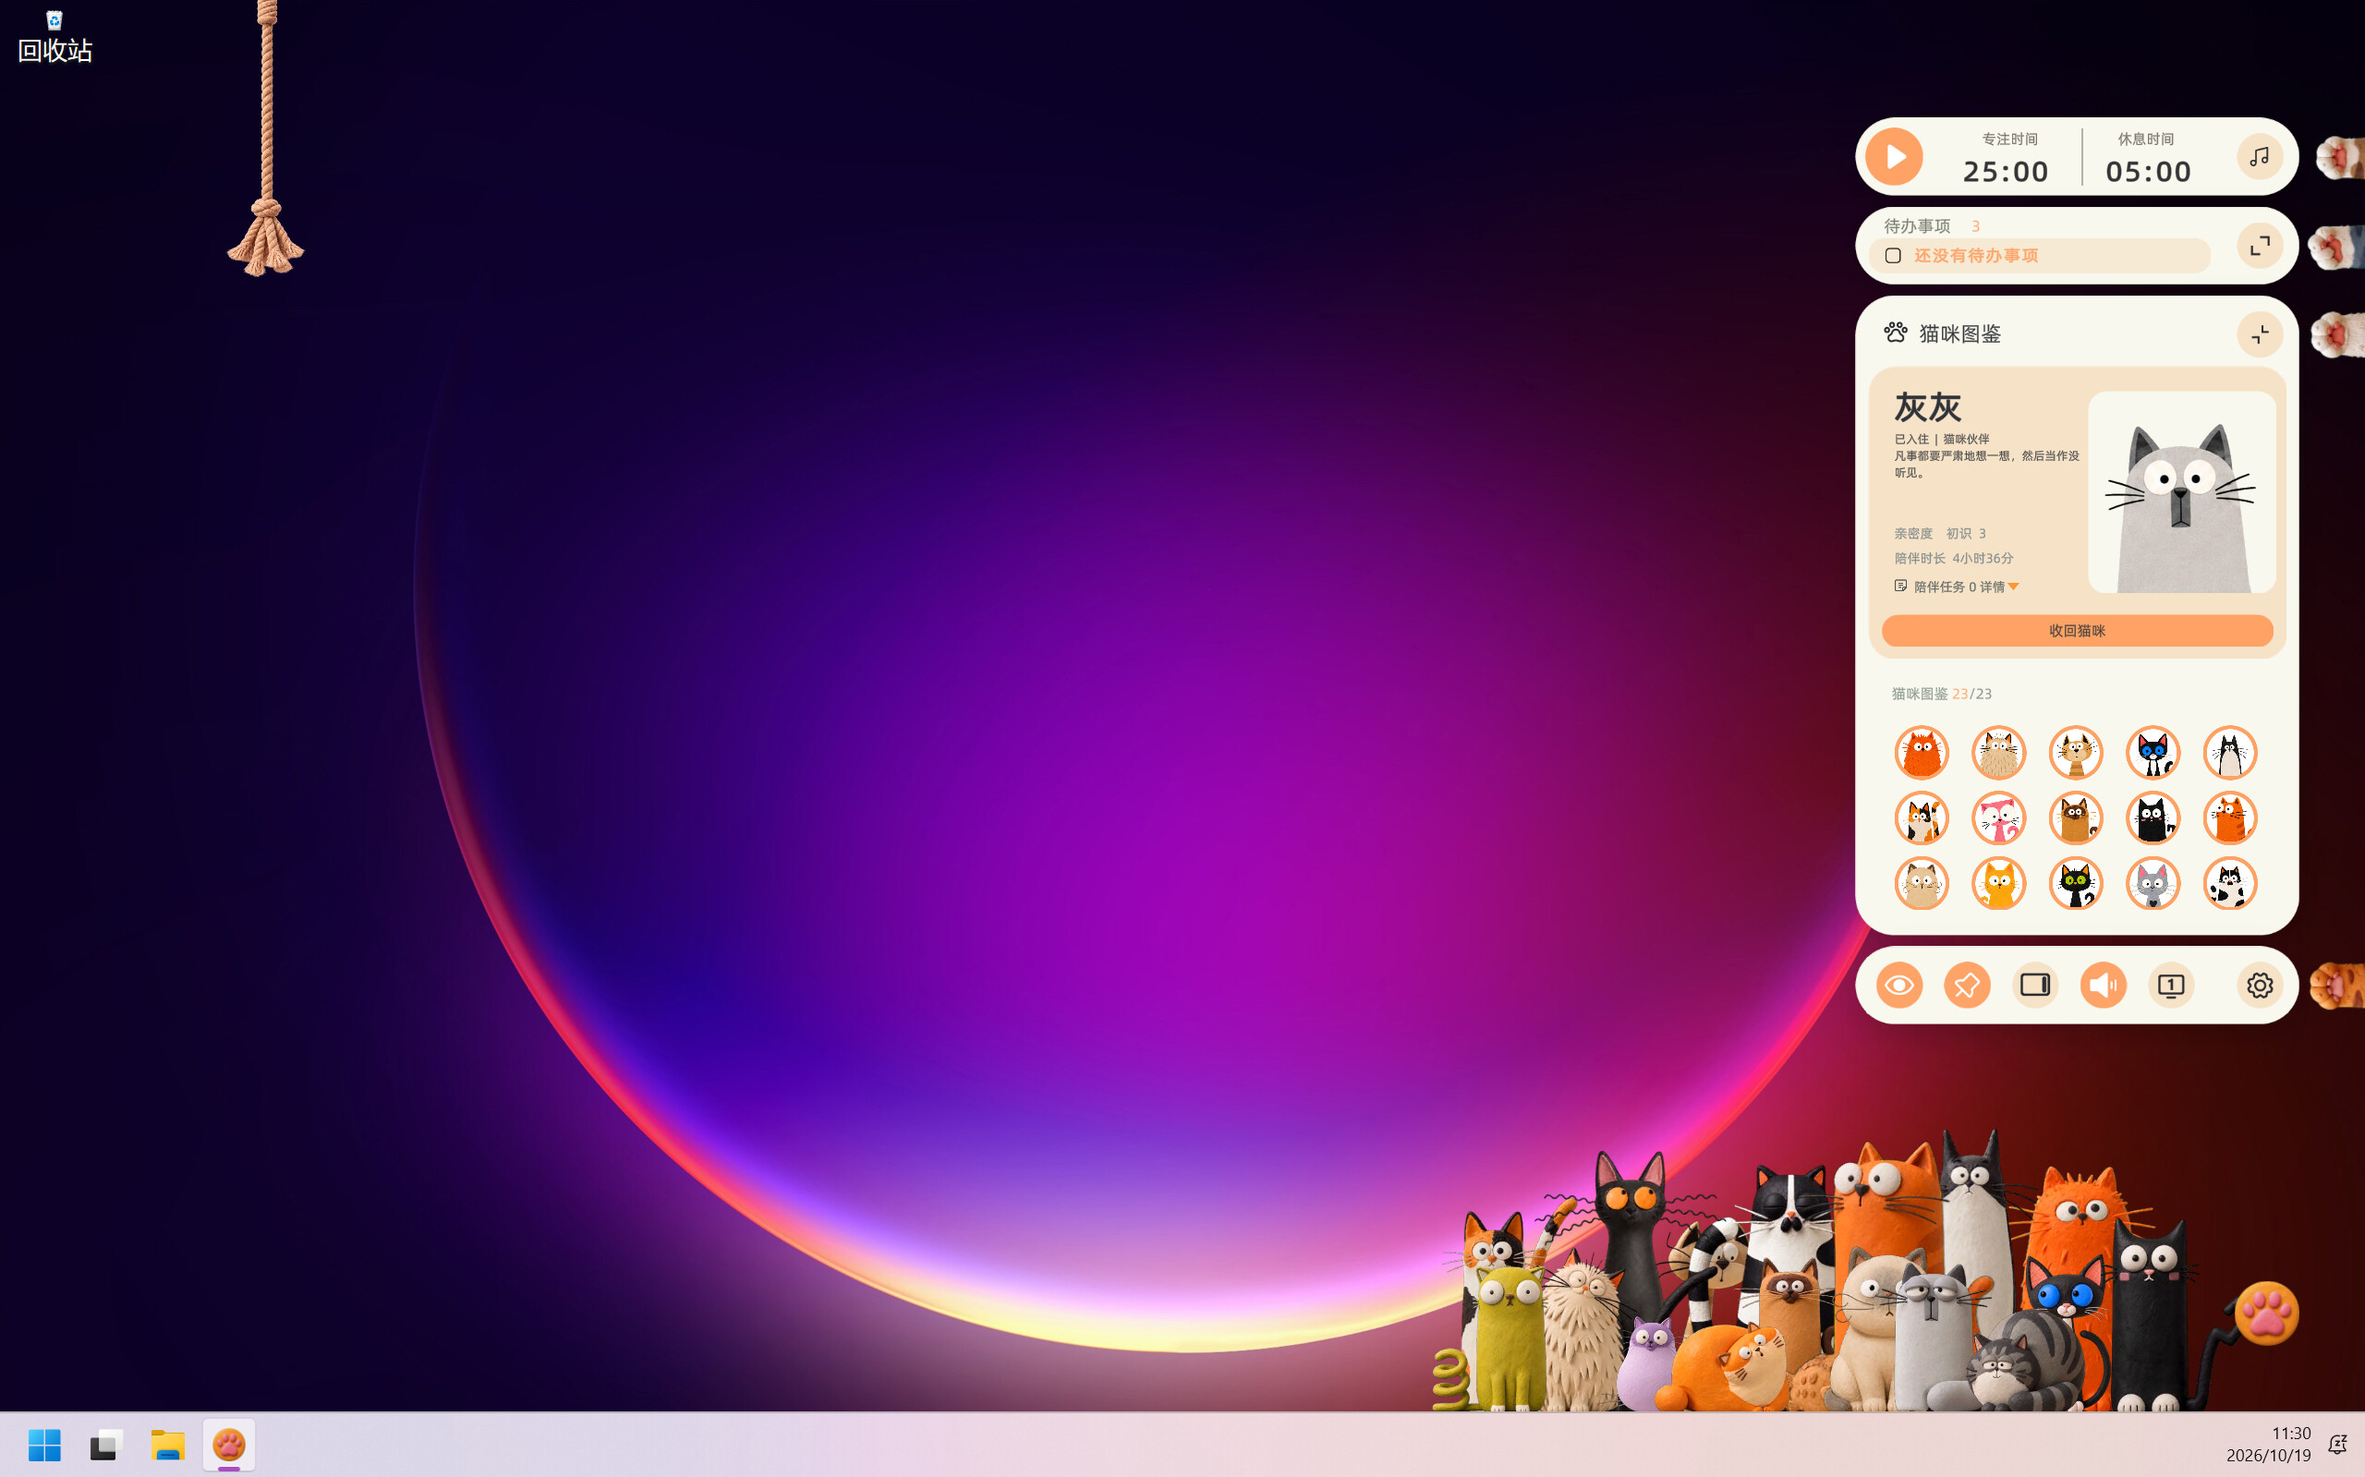Select the shaggy beige long-haired cat avatar
The height and width of the screenshot is (1477, 2365).
click(x=1998, y=752)
